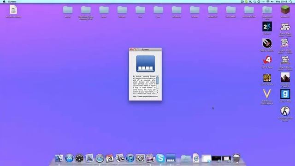This screenshot has width=295, height=166.
Task: Open the Apple menu
Action: pos(4,1)
